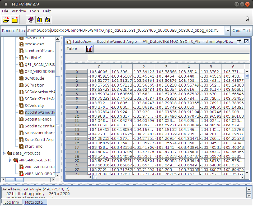Screen dimensions: 253x206
Task: Select the SCVelocity dataset icon
Action: click(21, 106)
